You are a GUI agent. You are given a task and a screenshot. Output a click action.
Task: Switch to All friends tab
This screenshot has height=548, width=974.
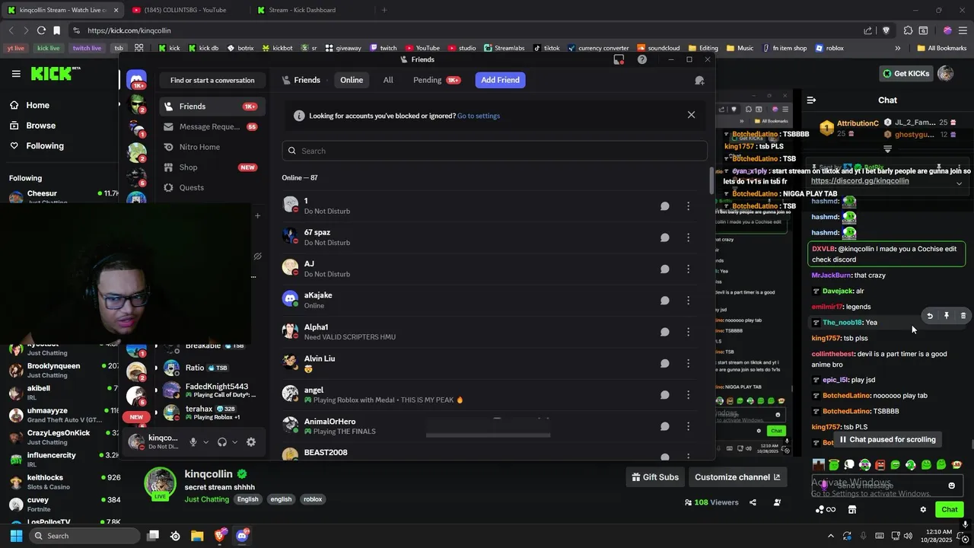388,80
